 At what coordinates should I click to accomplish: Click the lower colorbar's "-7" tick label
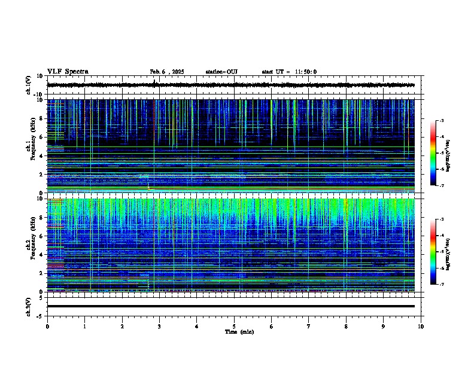(442, 285)
